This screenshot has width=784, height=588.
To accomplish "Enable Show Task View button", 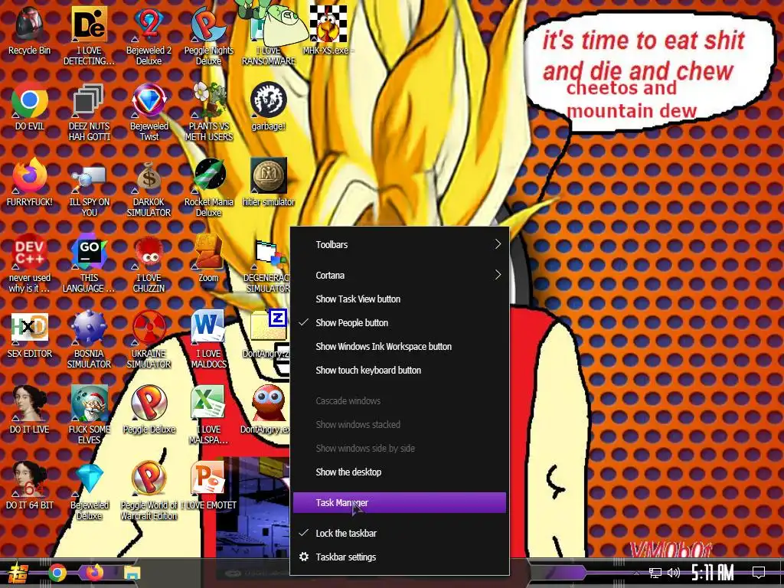I will pos(398,299).
